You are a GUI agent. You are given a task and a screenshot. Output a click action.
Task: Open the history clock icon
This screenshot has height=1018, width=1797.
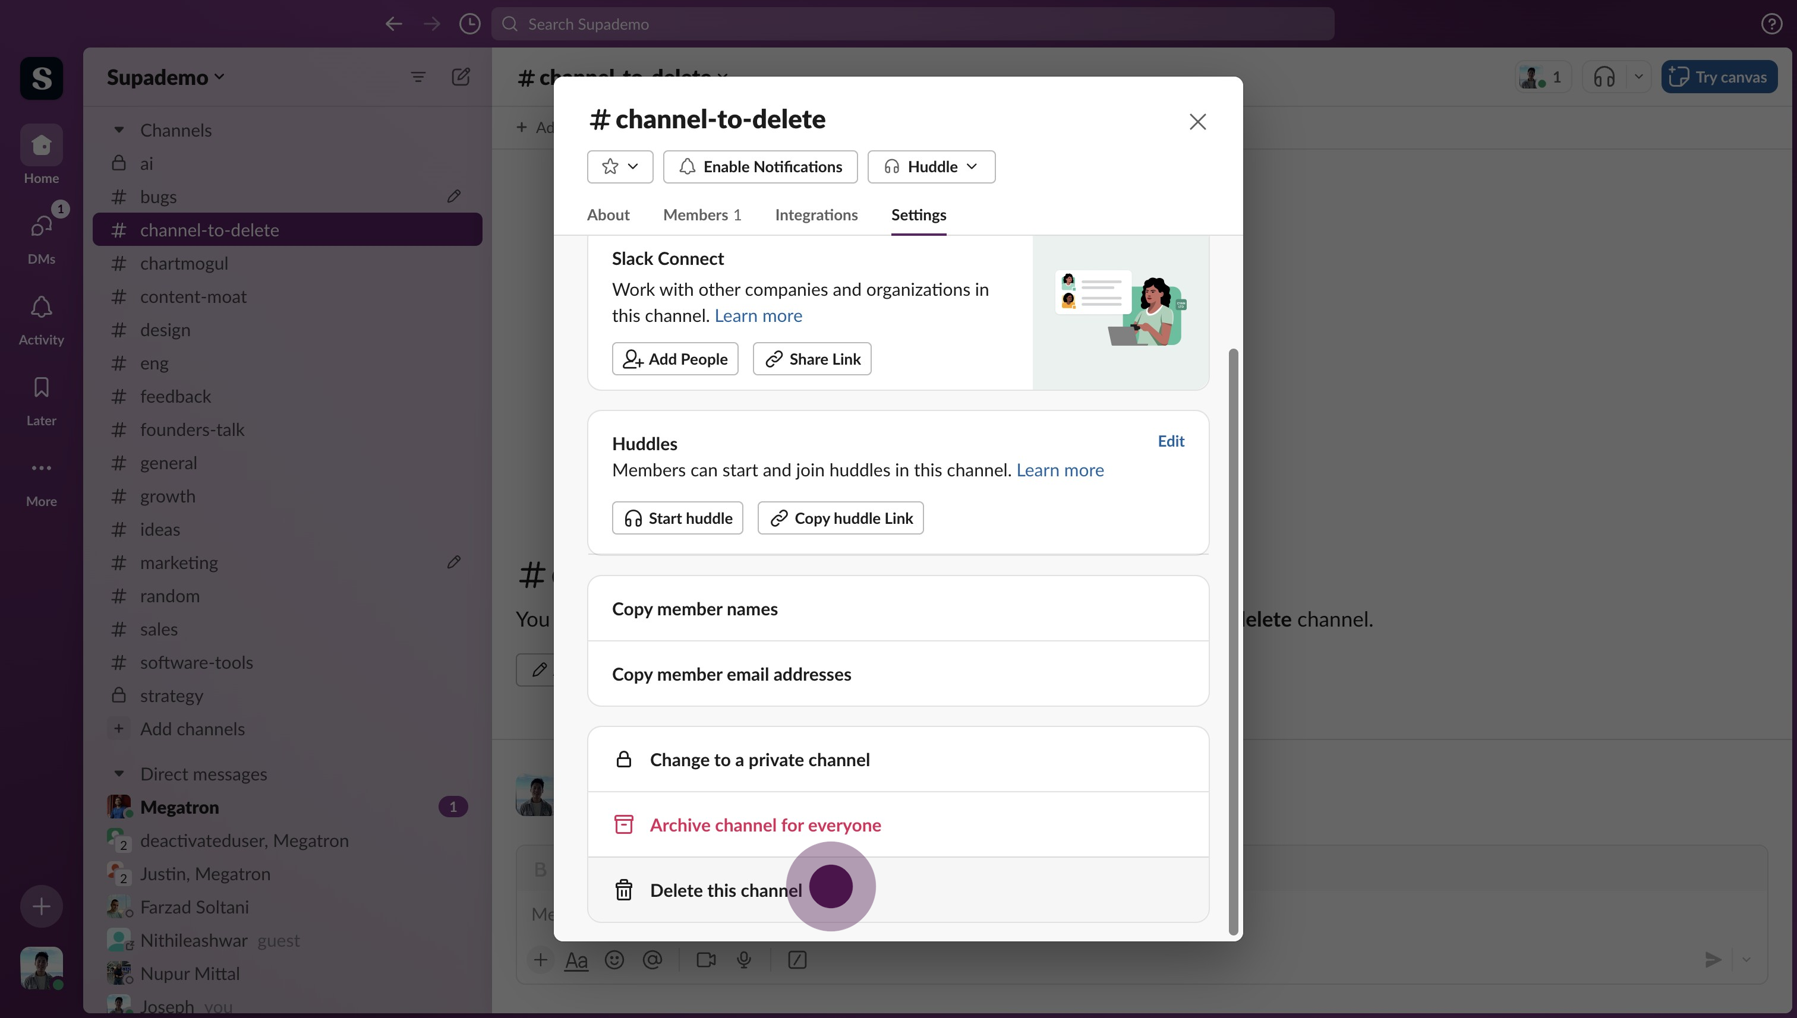click(x=470, y=24)
